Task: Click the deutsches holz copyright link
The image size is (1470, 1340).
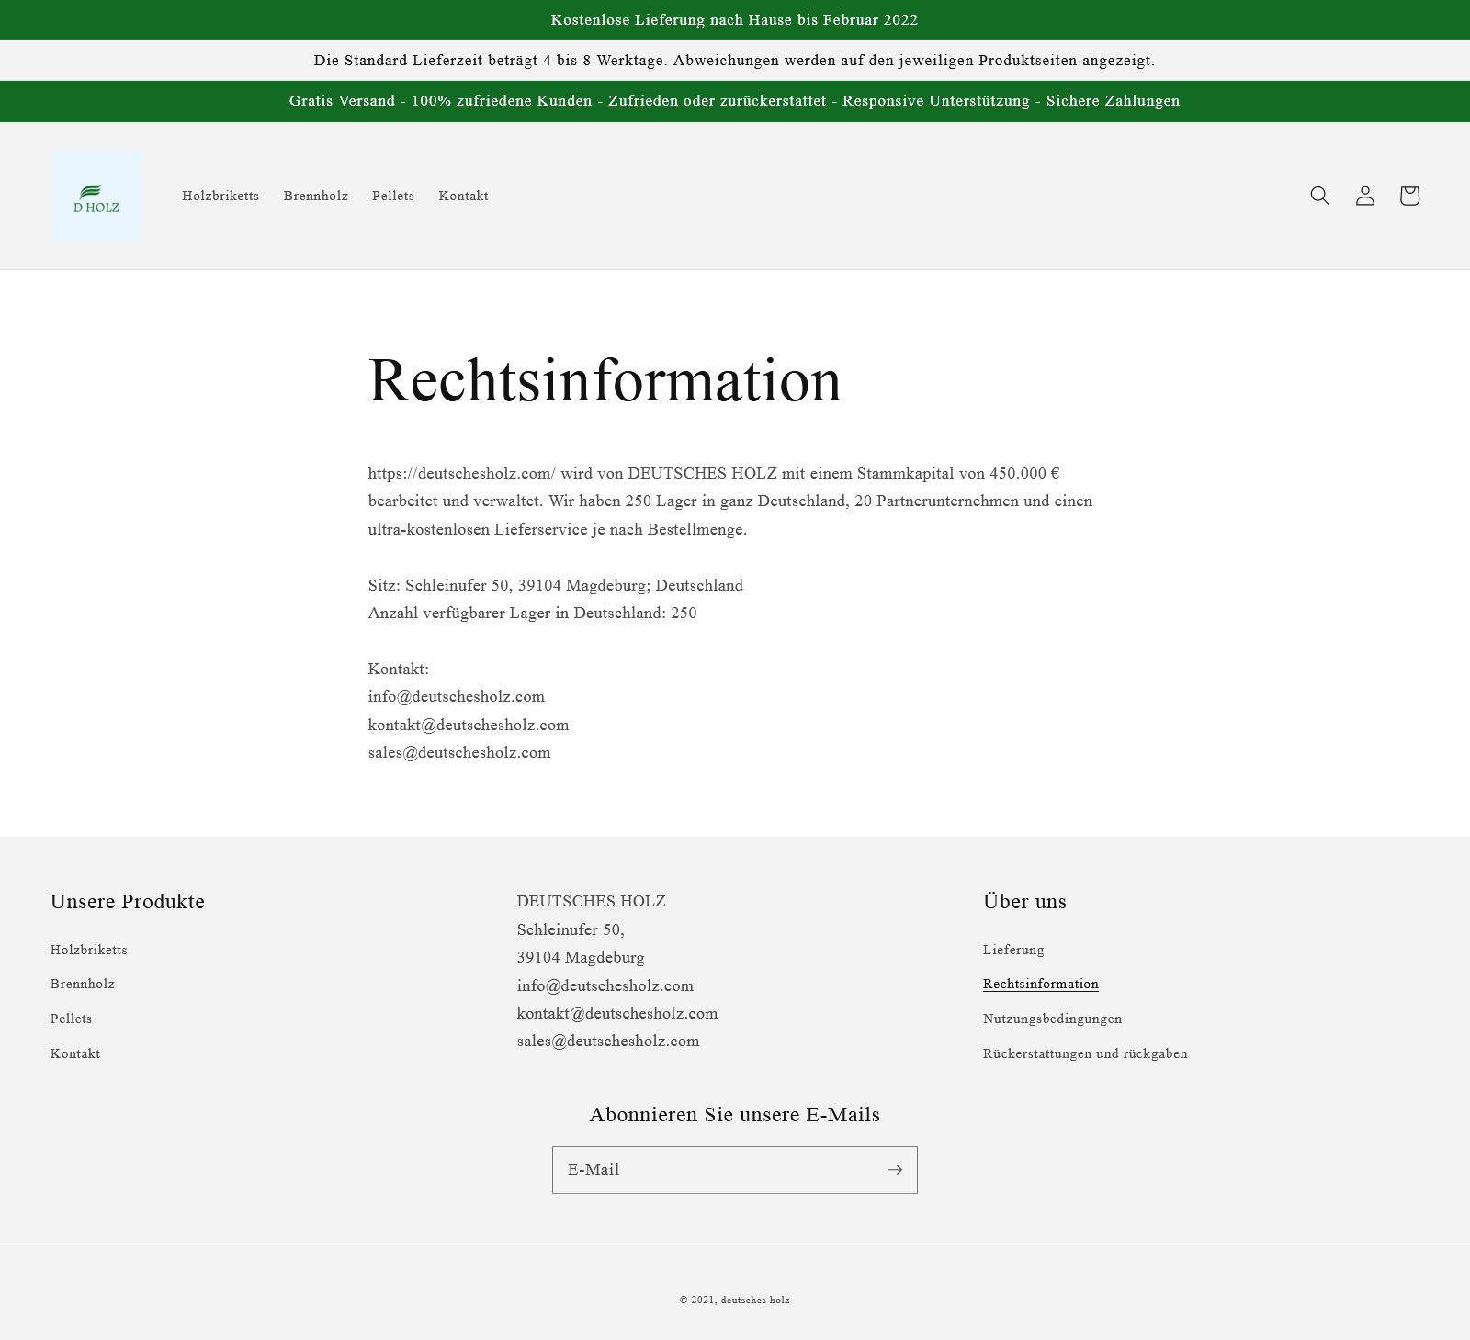Action: 755,1300
